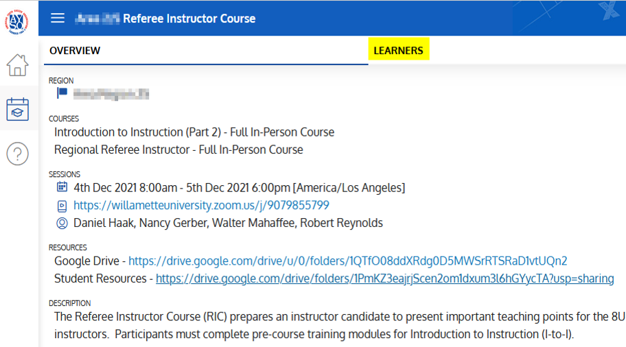Open the willametteuniversity Zoom meeting link
The height and width of the screenshot is (347, 626).
201,205
